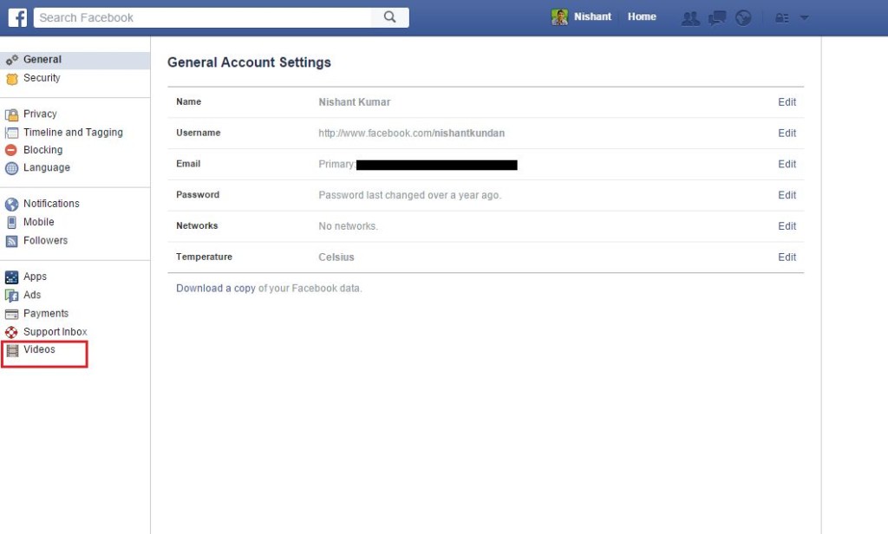Open the friend requests icon
Viewport: 888px width, 534px height.
690,17
